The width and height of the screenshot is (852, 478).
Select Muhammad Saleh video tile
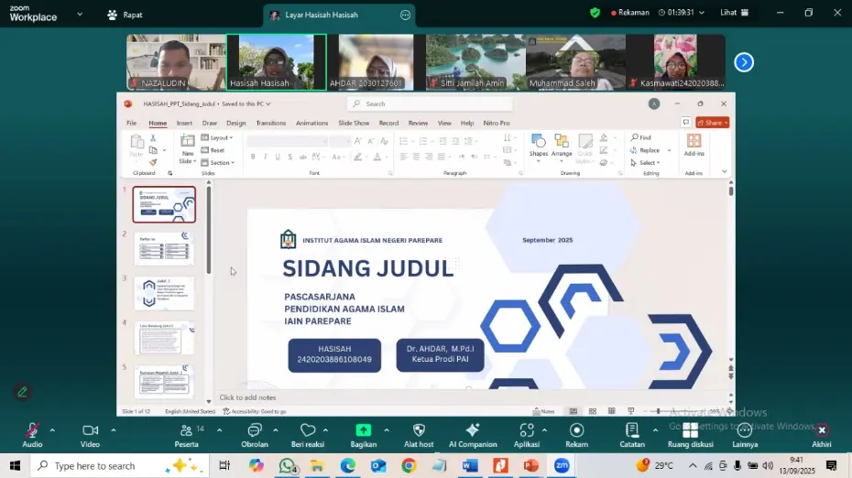pyautogui.click(x=575, y=62)
